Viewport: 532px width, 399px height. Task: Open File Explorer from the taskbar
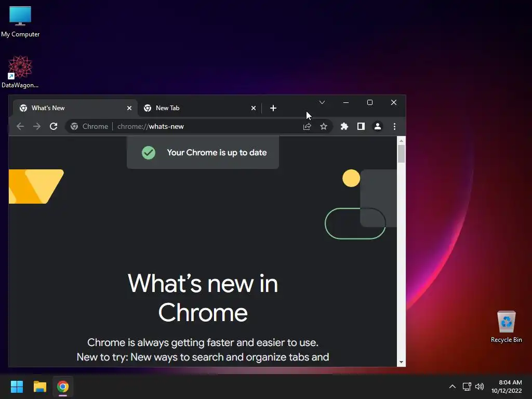[39, 387]
